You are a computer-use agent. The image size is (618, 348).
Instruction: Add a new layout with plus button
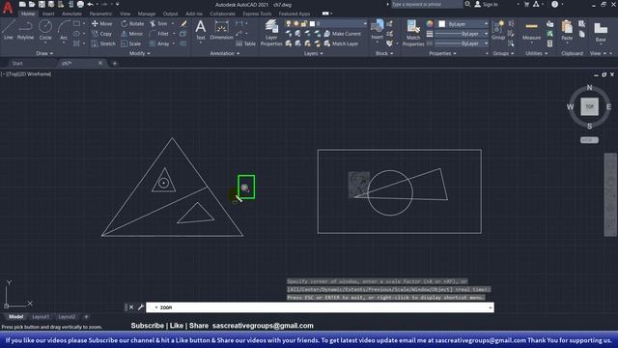(86, 316)
